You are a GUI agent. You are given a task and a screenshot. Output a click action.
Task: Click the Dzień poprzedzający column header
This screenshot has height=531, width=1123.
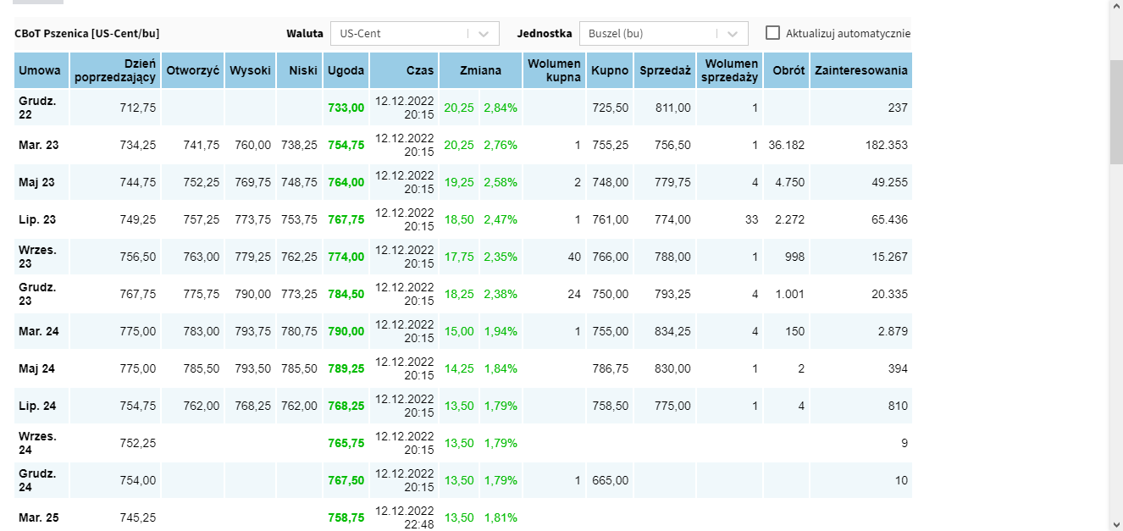116,70
